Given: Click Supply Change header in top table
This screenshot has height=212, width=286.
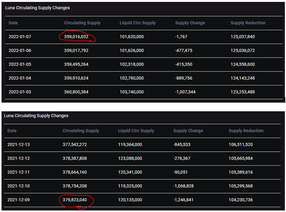Looking at the screenshot, I should click(x=190, y=23).
